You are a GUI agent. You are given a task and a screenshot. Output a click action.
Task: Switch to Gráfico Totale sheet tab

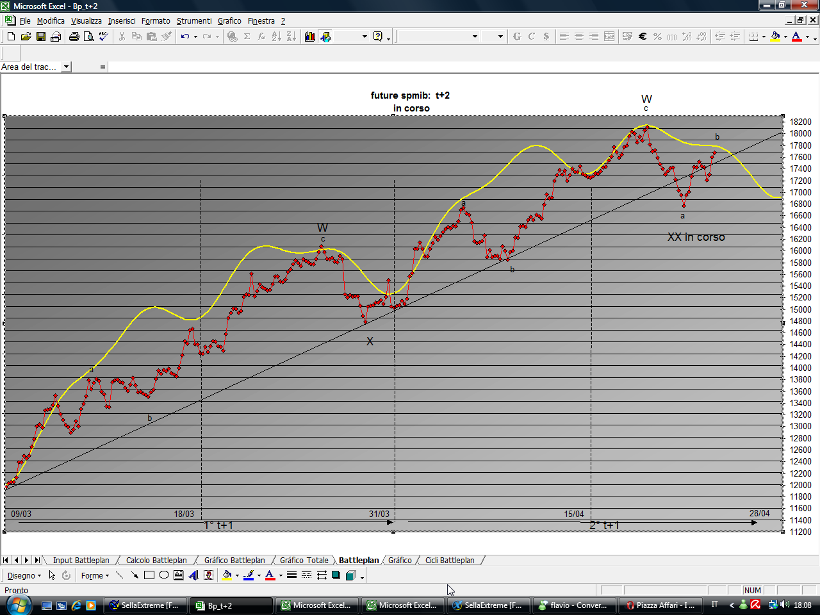(304, 560)
